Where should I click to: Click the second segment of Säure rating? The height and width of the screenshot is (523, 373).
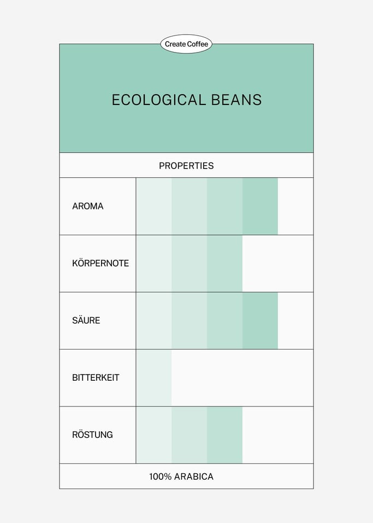click(x=189, y=321)
